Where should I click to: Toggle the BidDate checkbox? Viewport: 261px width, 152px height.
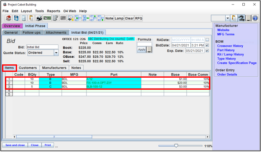click(x=207, y=45)
